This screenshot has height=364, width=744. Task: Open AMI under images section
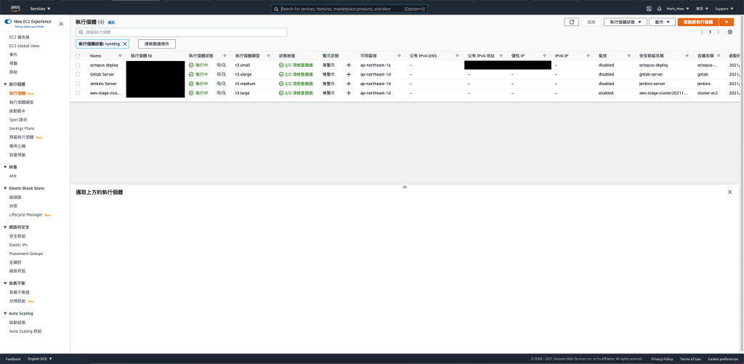click(13, 176)
